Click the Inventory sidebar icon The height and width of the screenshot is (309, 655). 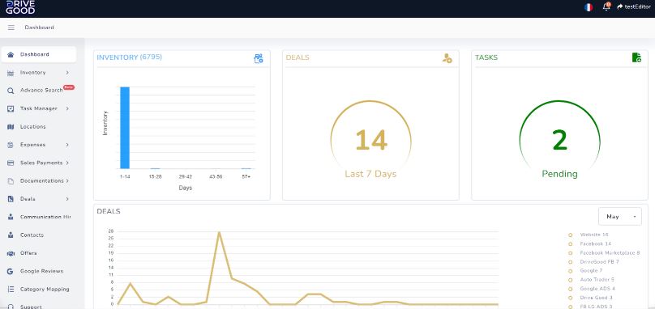[11, 73]
